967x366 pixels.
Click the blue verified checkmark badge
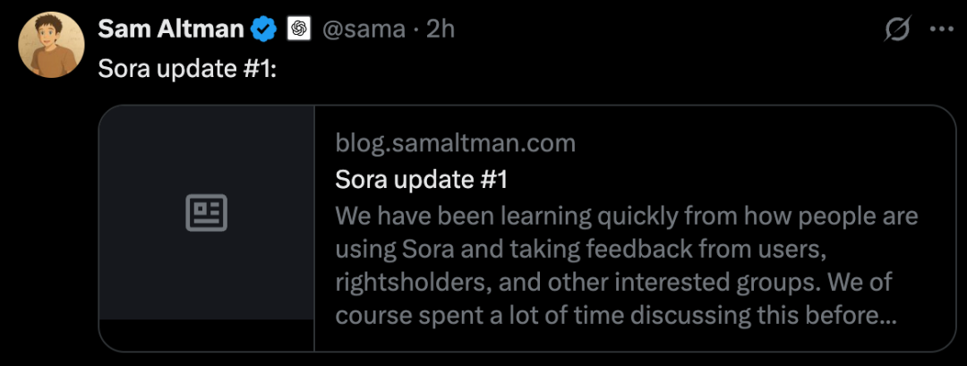pyautogui.click(x=263, y=30)
